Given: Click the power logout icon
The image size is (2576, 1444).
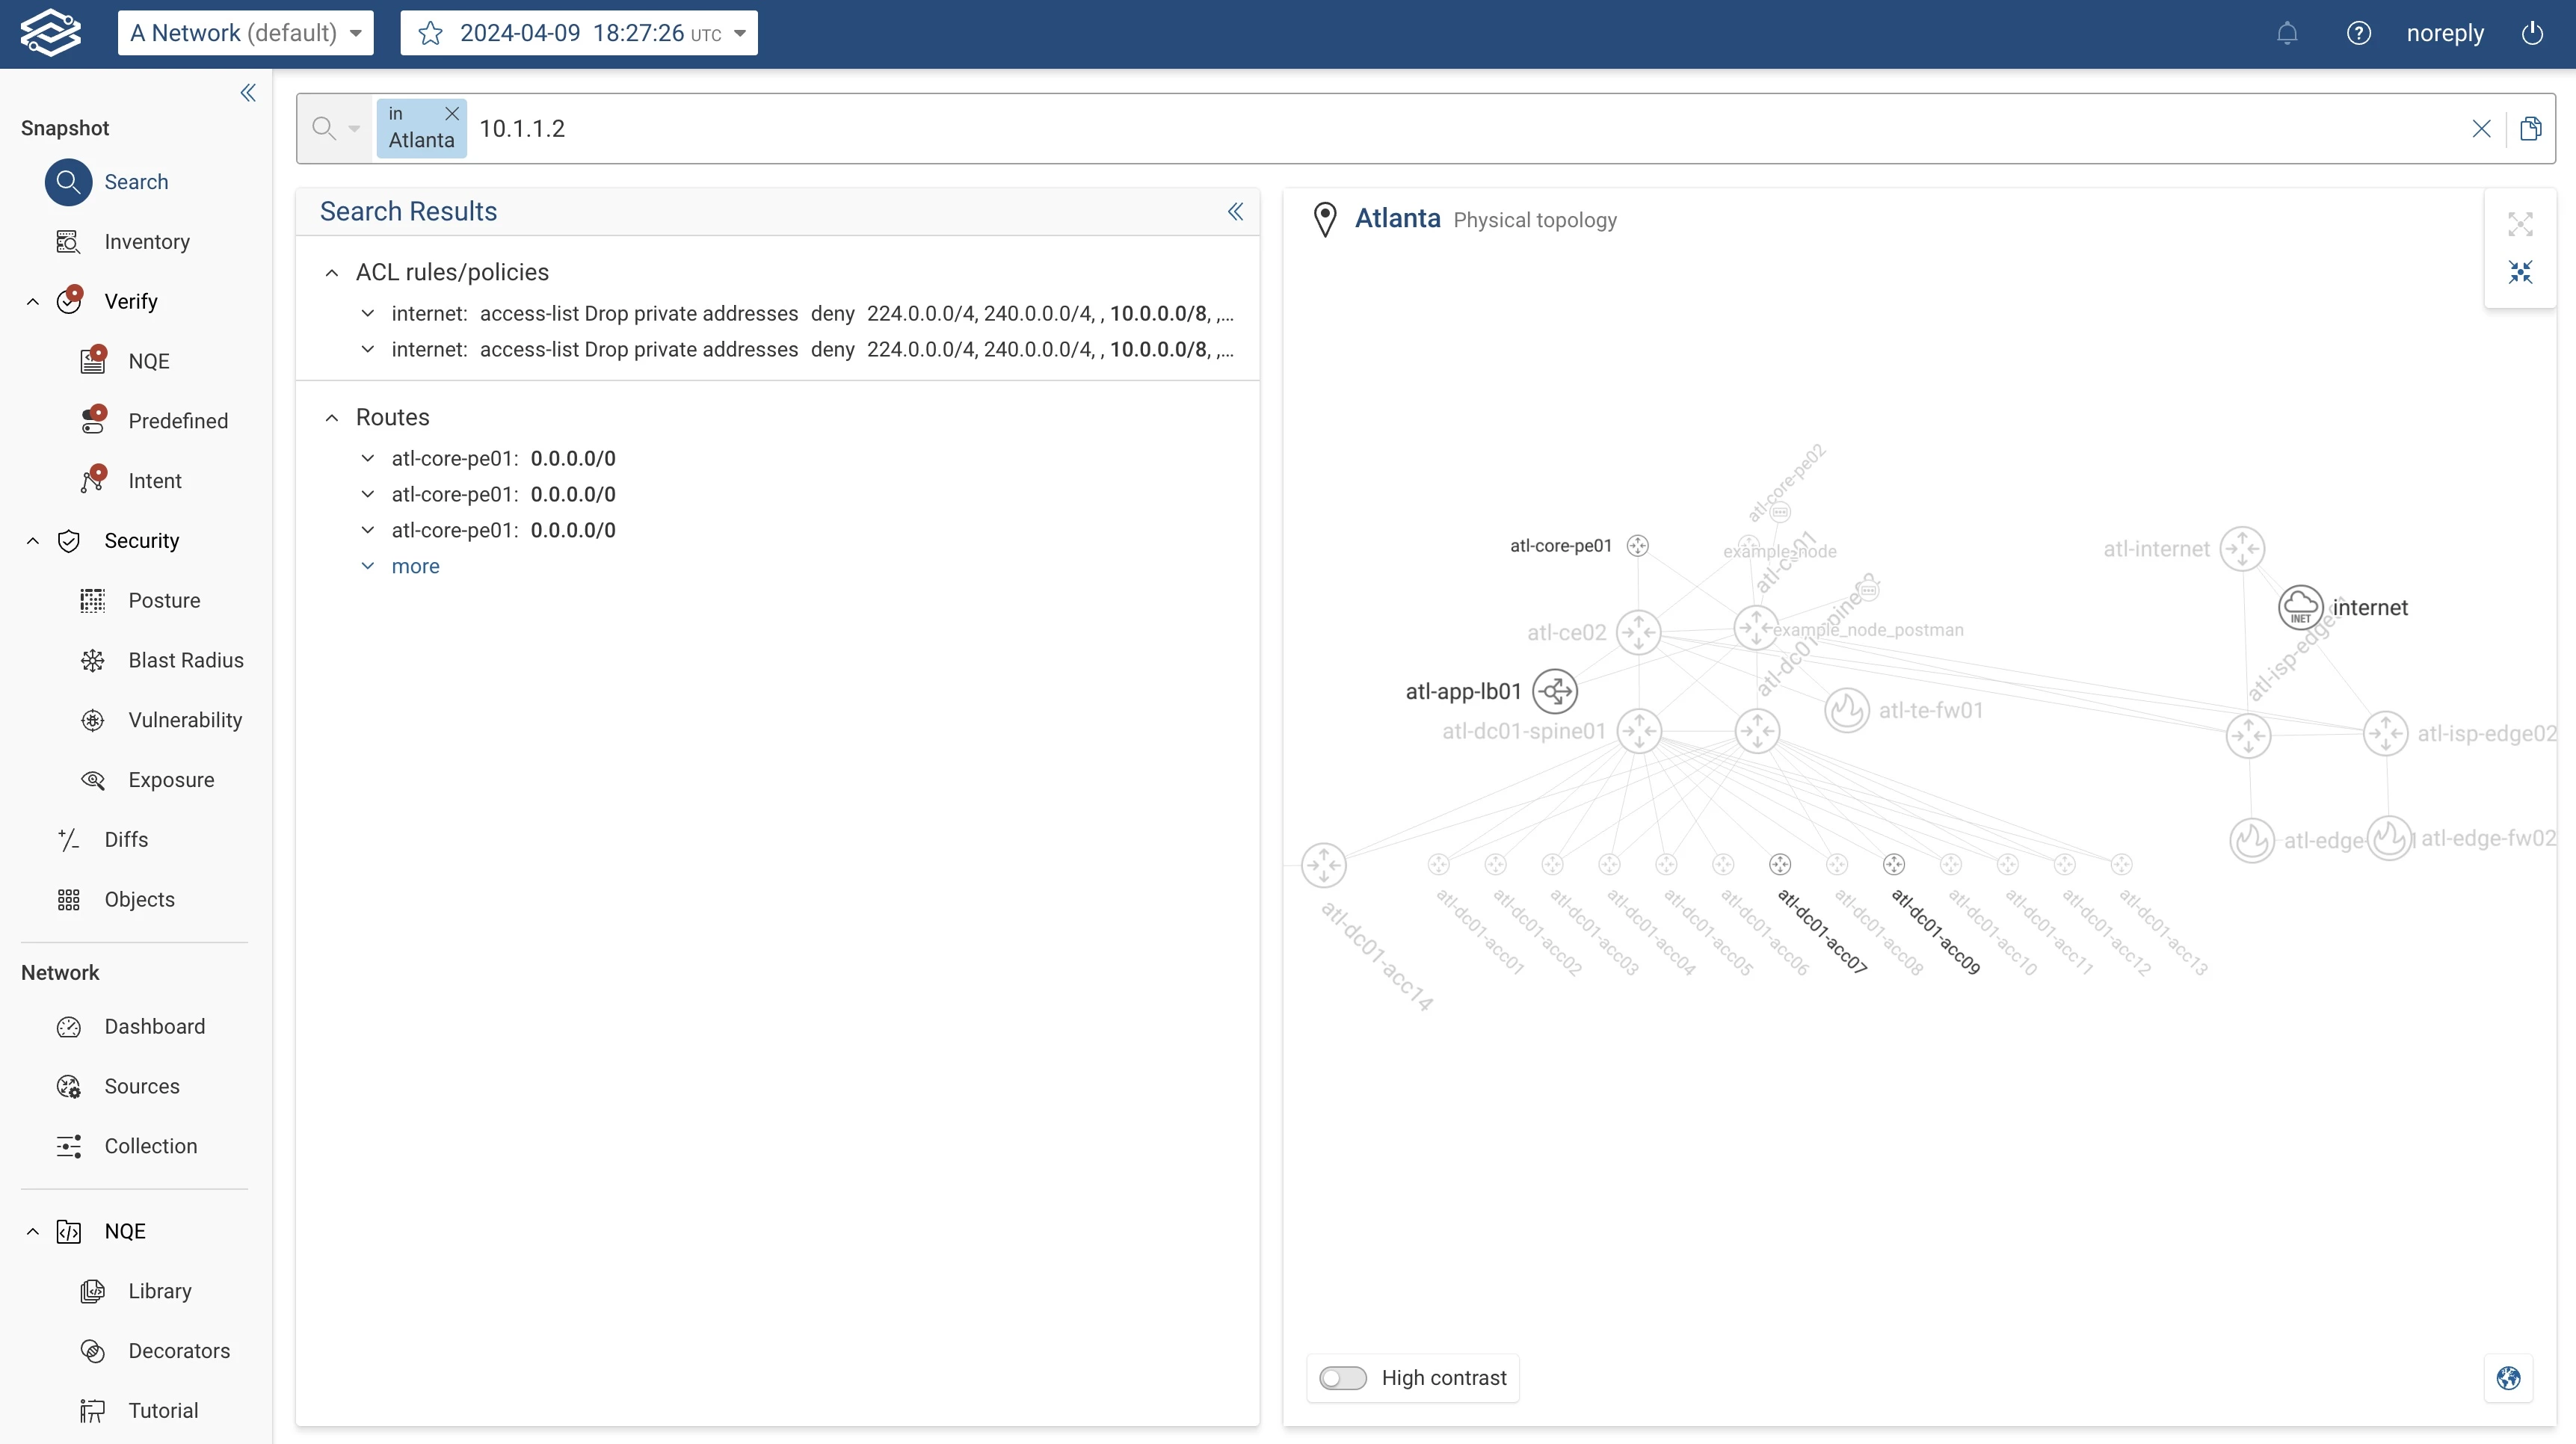Looking at the screenshot, I should click(2532, 34).
